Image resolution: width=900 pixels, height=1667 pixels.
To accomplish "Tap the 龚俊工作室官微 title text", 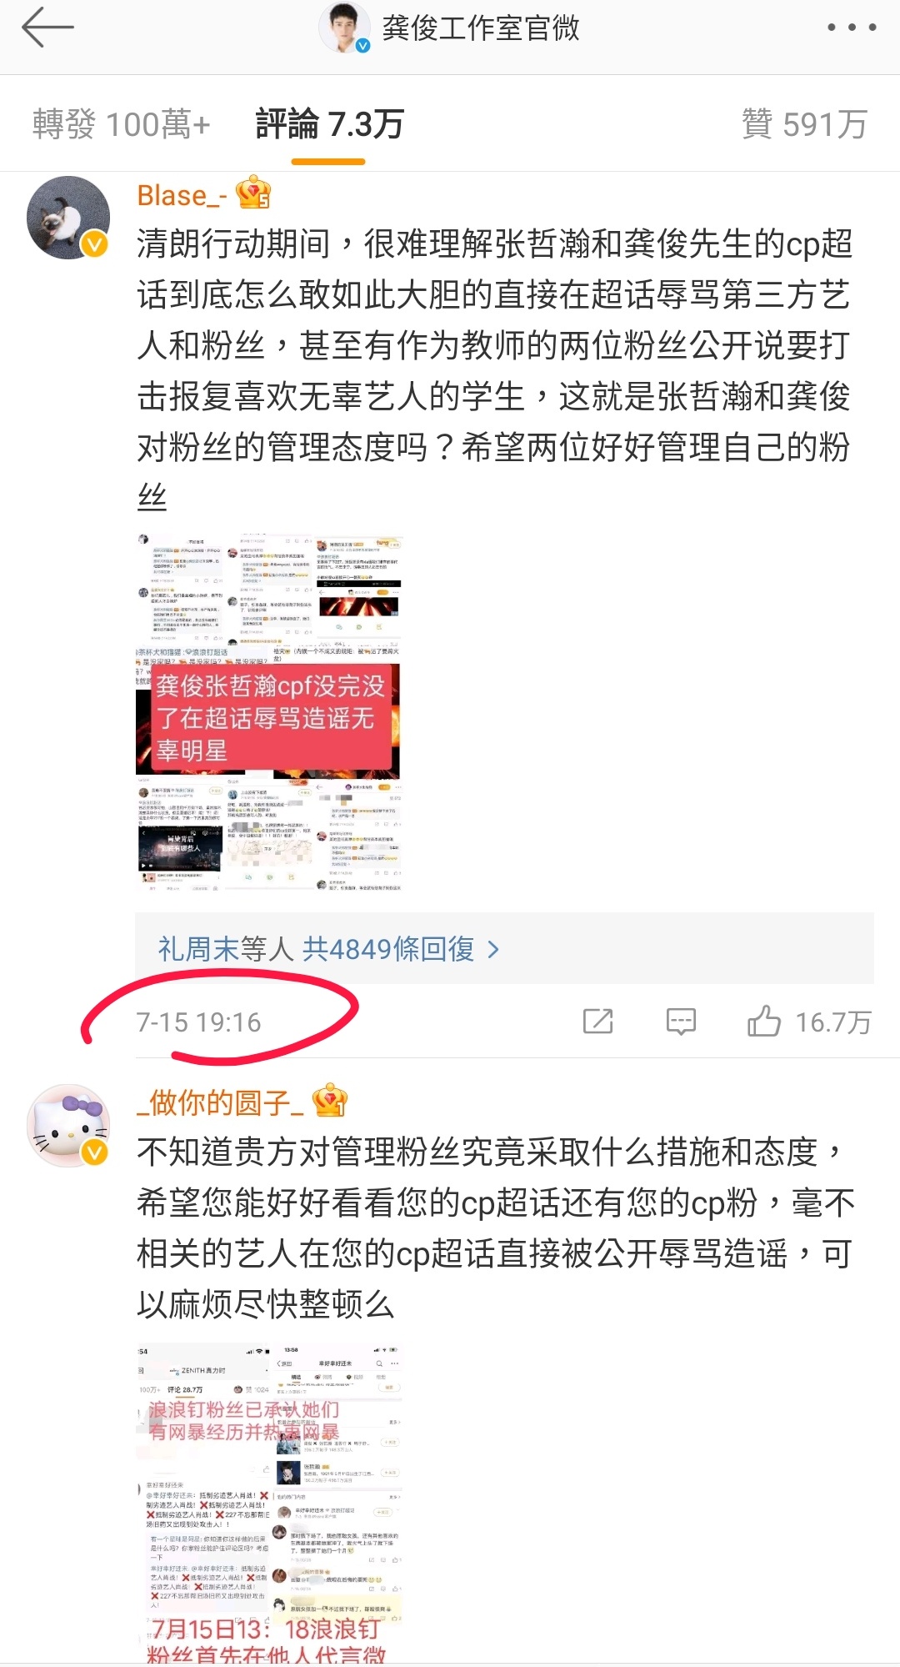I will pos(481,28).
